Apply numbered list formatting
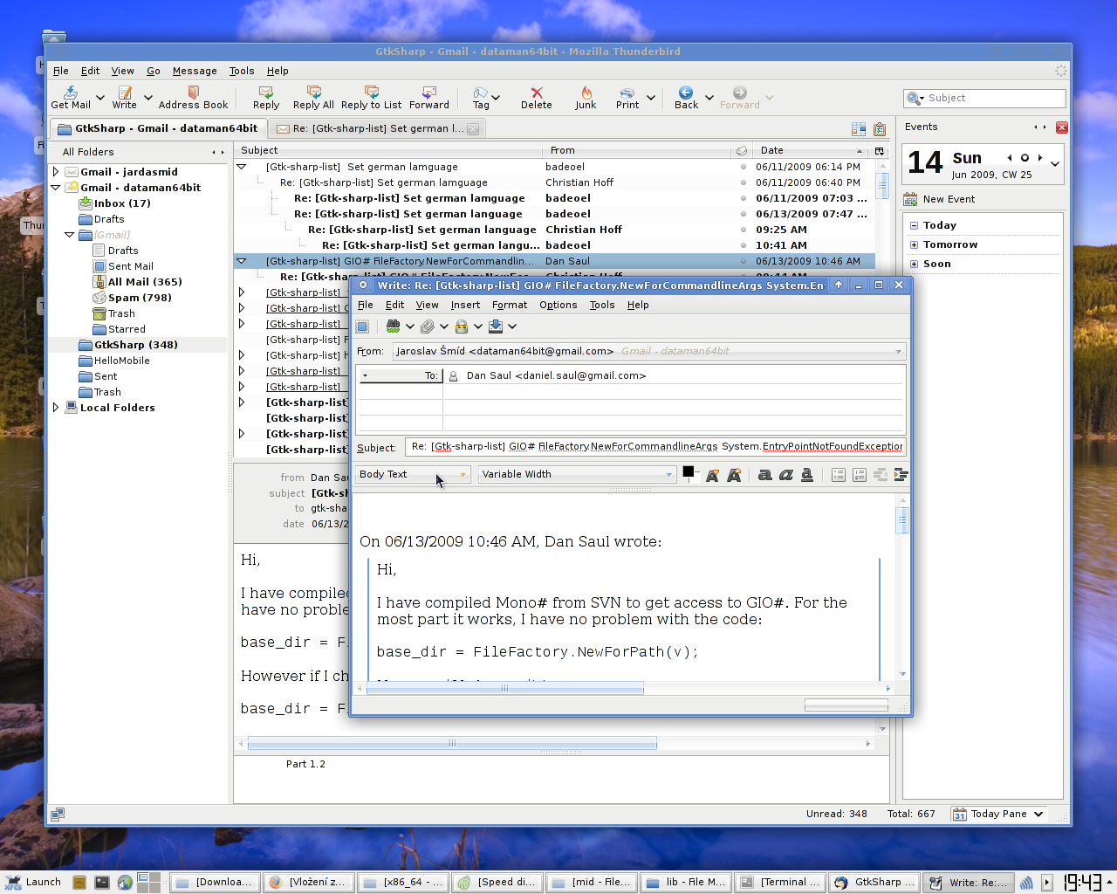This screenshot has width=1117, height=894. 859,475
